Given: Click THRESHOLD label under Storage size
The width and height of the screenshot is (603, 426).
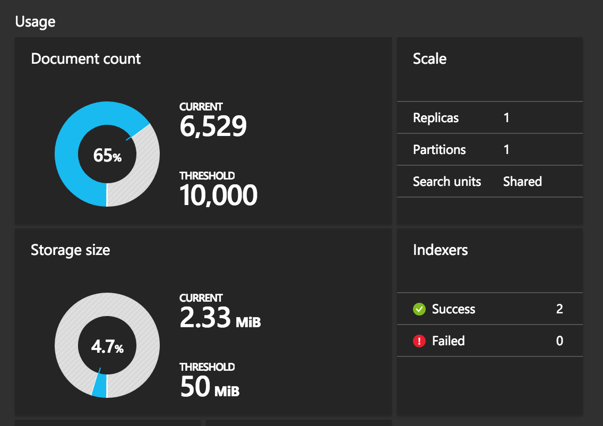Looking at the screenshot, I should [207, 367].
